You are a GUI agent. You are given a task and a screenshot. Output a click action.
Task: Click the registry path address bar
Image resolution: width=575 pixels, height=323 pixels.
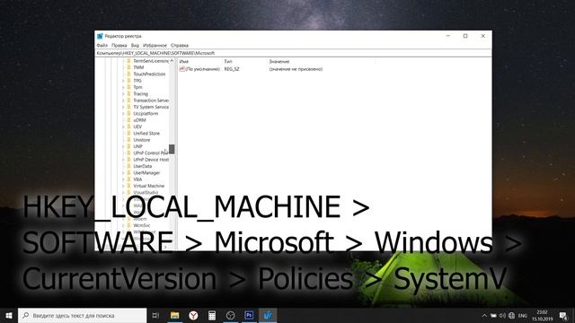pos(293,53)
